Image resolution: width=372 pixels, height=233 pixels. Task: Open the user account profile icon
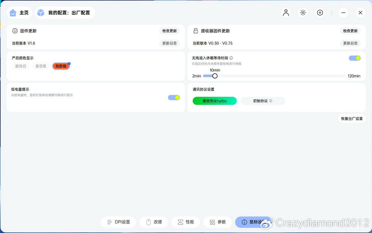pyautogui.click(x=286, y=13)
